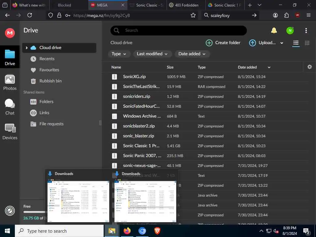Expand the Cloud drive tree arrow

pos(27,48)
